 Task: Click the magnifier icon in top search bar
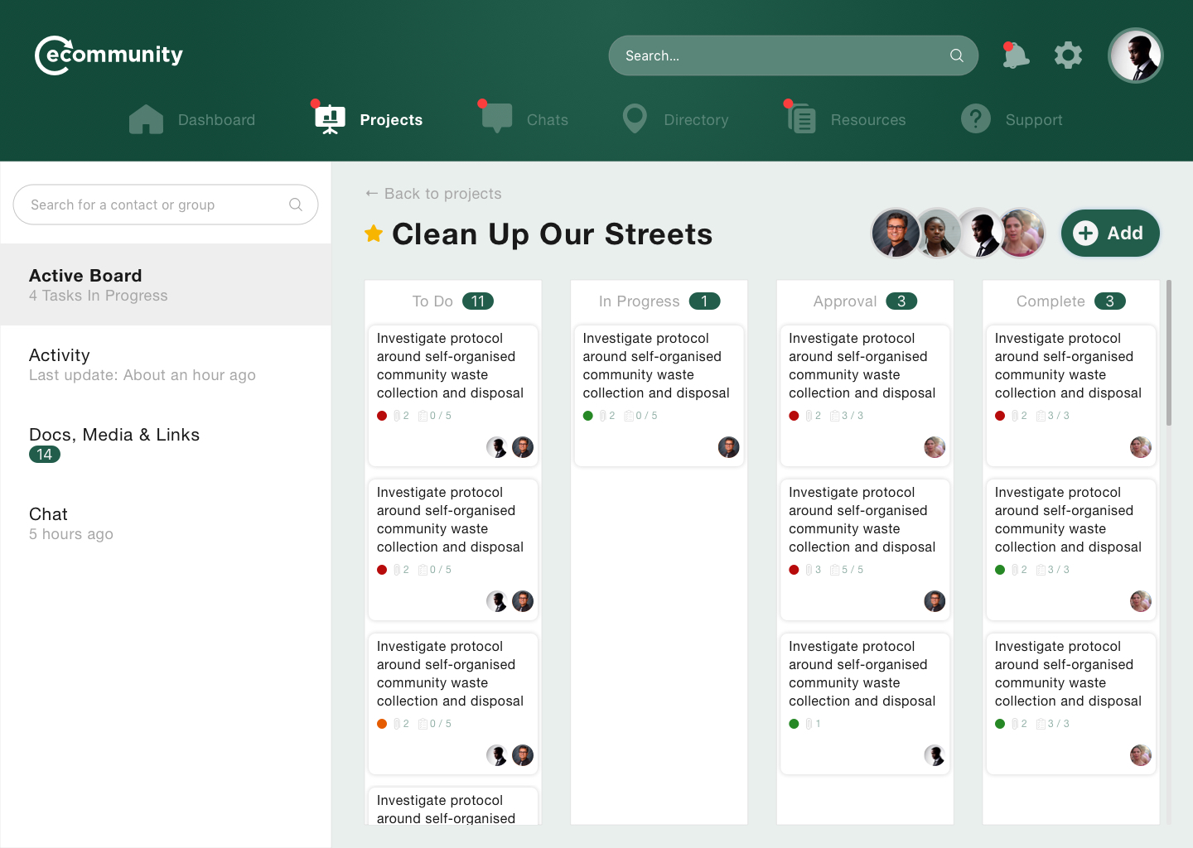[x=956, y=55]
